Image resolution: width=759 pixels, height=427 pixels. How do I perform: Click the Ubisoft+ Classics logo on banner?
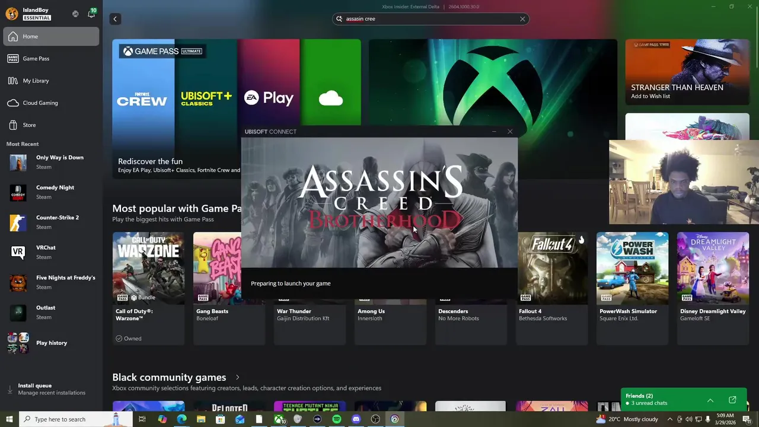click(206, 98)
